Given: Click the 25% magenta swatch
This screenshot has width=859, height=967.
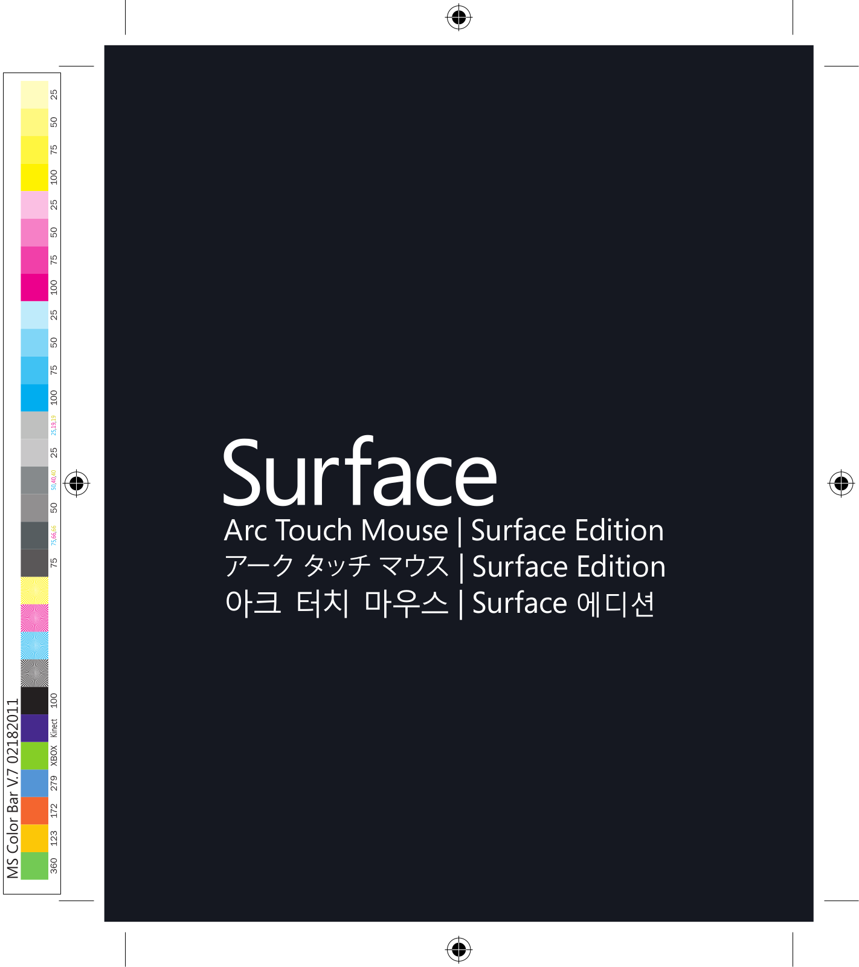Looking at the screenshot, I should 34,205.
